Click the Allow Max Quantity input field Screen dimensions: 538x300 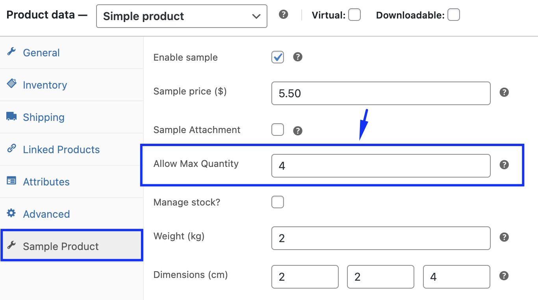coord(381,166)
